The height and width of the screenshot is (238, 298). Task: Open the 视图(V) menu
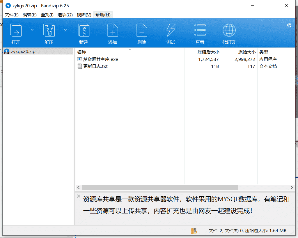[84, 15]
